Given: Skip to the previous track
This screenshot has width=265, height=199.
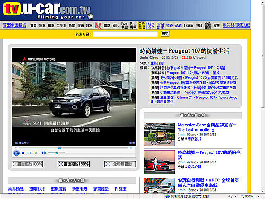Looking at the screenshot, I should 30,153.
